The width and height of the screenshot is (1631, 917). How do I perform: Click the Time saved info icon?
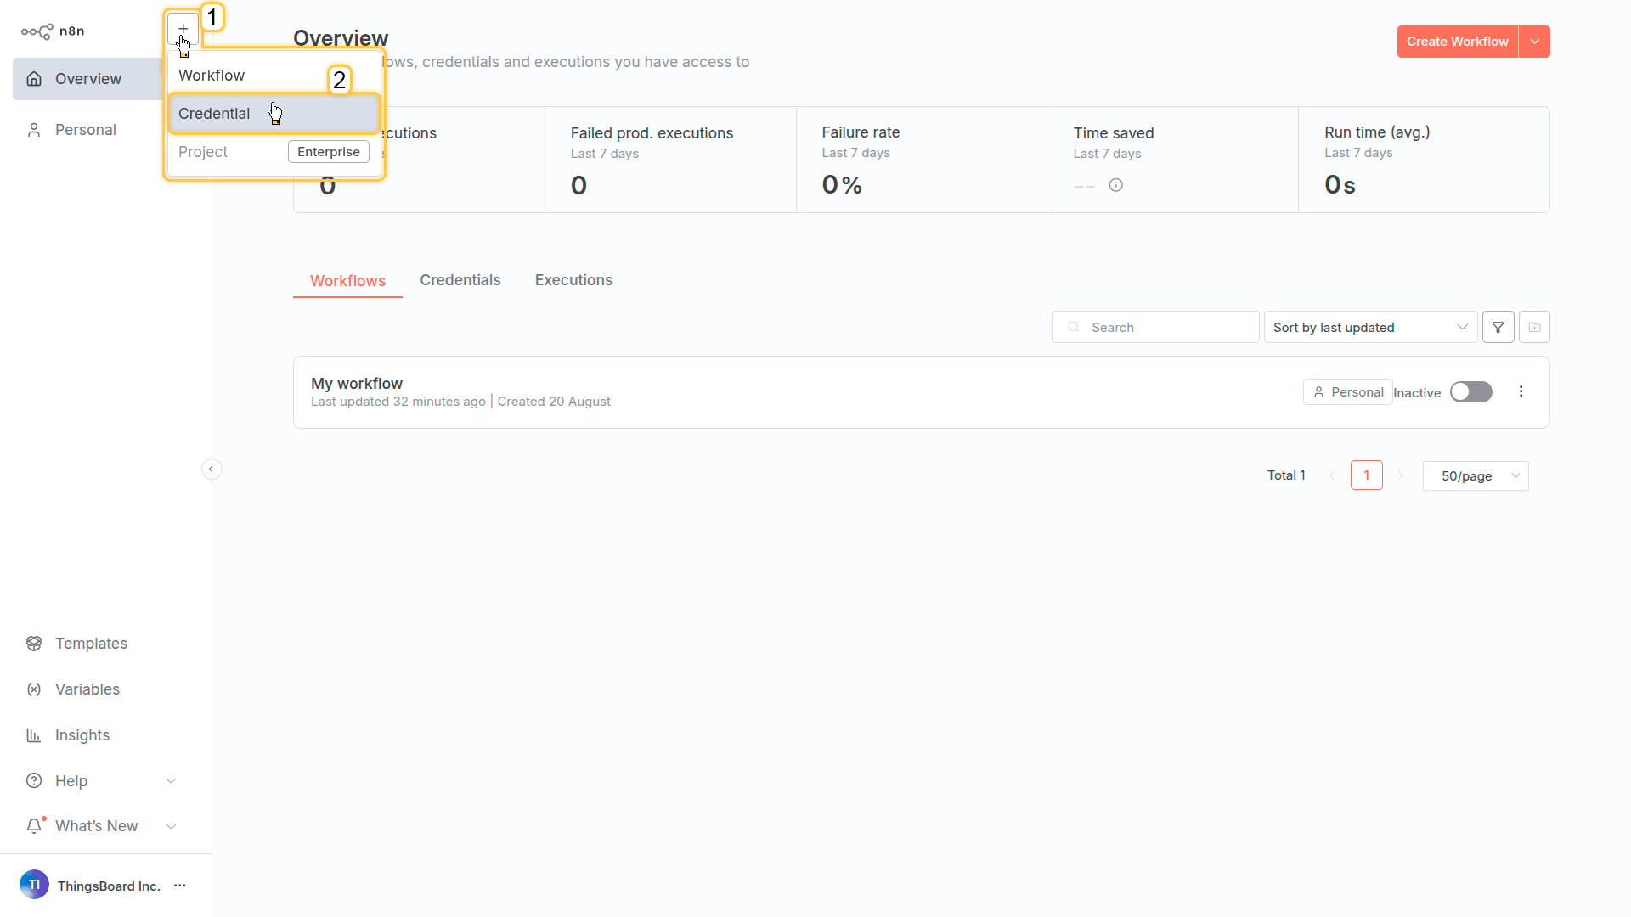click(x=1115, y=185)
